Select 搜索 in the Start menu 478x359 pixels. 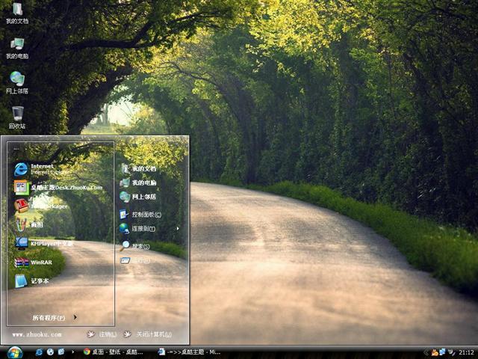pos(140,246)
